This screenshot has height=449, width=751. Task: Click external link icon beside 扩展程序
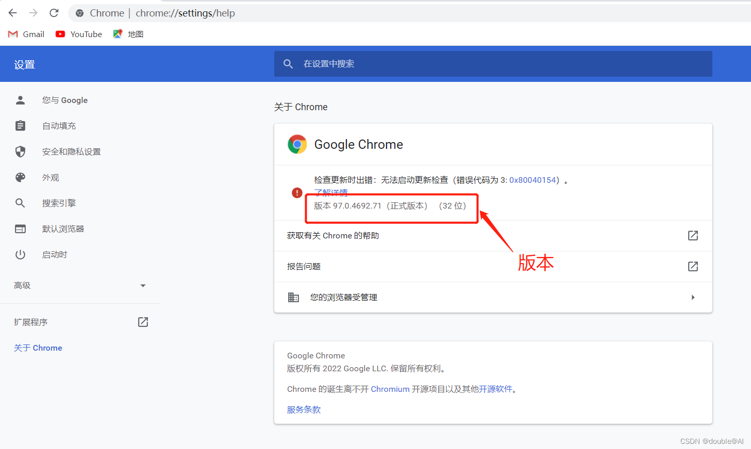click(x=143, y=322)
